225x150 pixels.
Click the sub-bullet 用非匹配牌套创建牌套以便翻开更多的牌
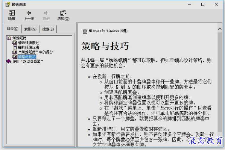tap(148, 98)
